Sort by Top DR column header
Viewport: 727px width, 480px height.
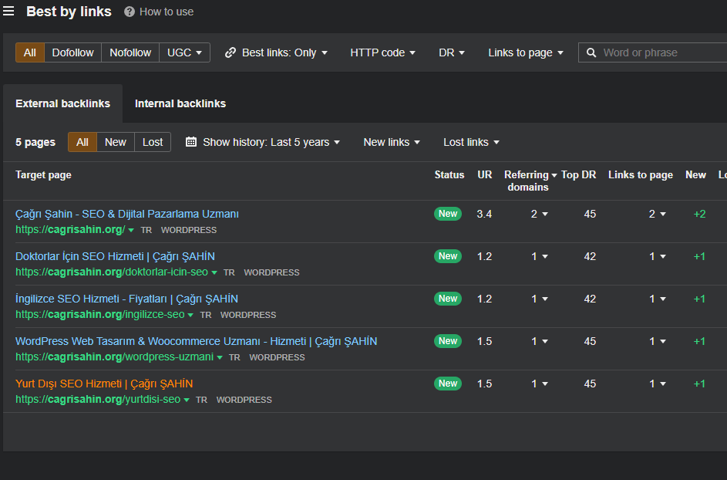click(x=579, y=174)
